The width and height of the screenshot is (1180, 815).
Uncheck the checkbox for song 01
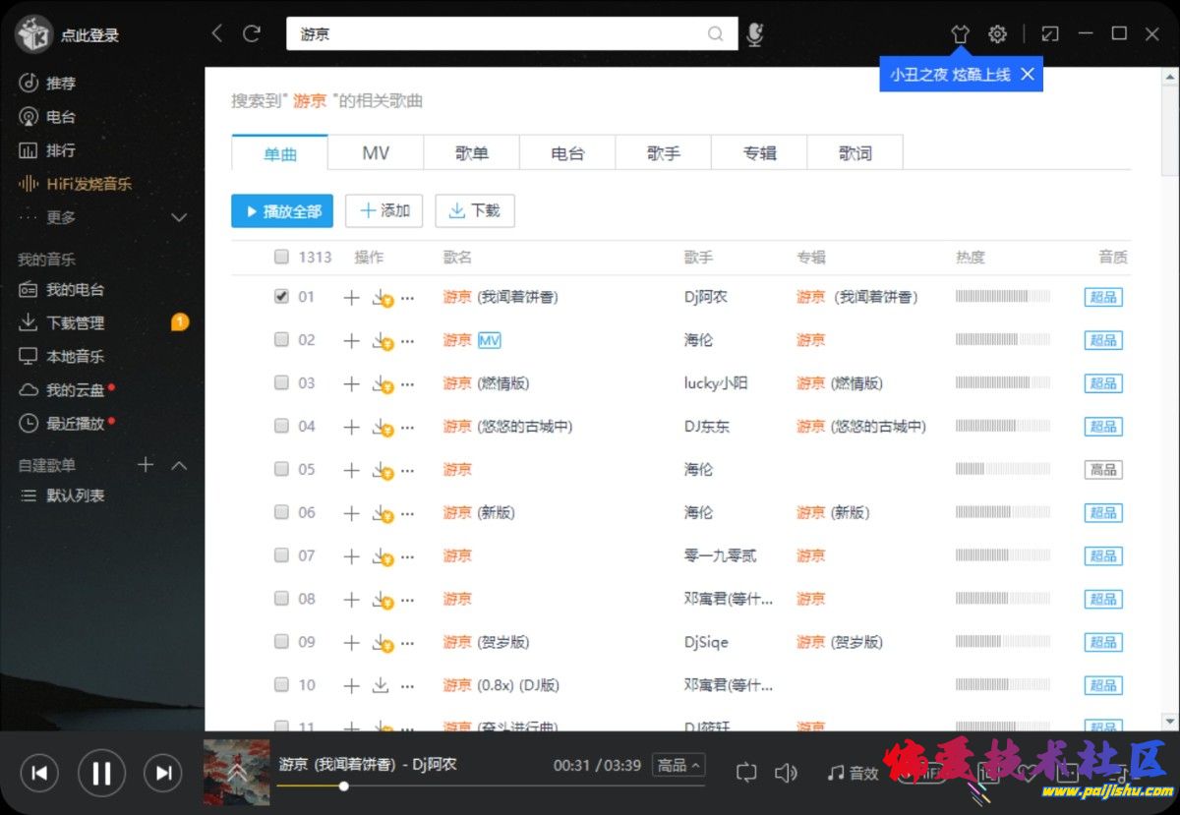coord(281,296)
